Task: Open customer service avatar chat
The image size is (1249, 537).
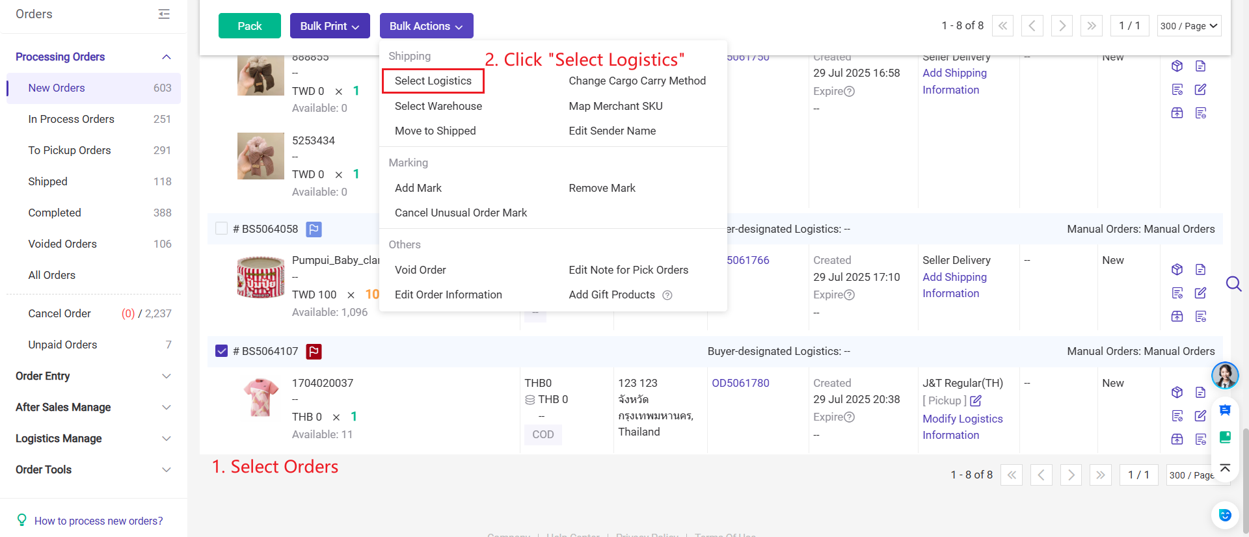Action: pos(1225,375)
